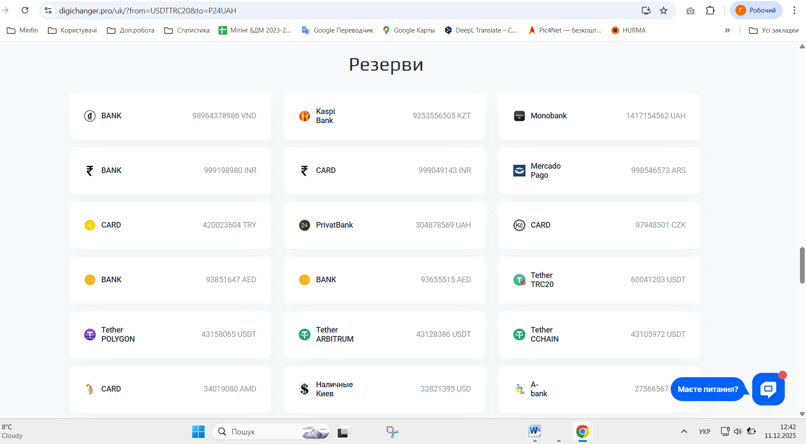Click the Tether CCHAIN icon
Viewport: 806px width, 444px height.
coord(519,334)
